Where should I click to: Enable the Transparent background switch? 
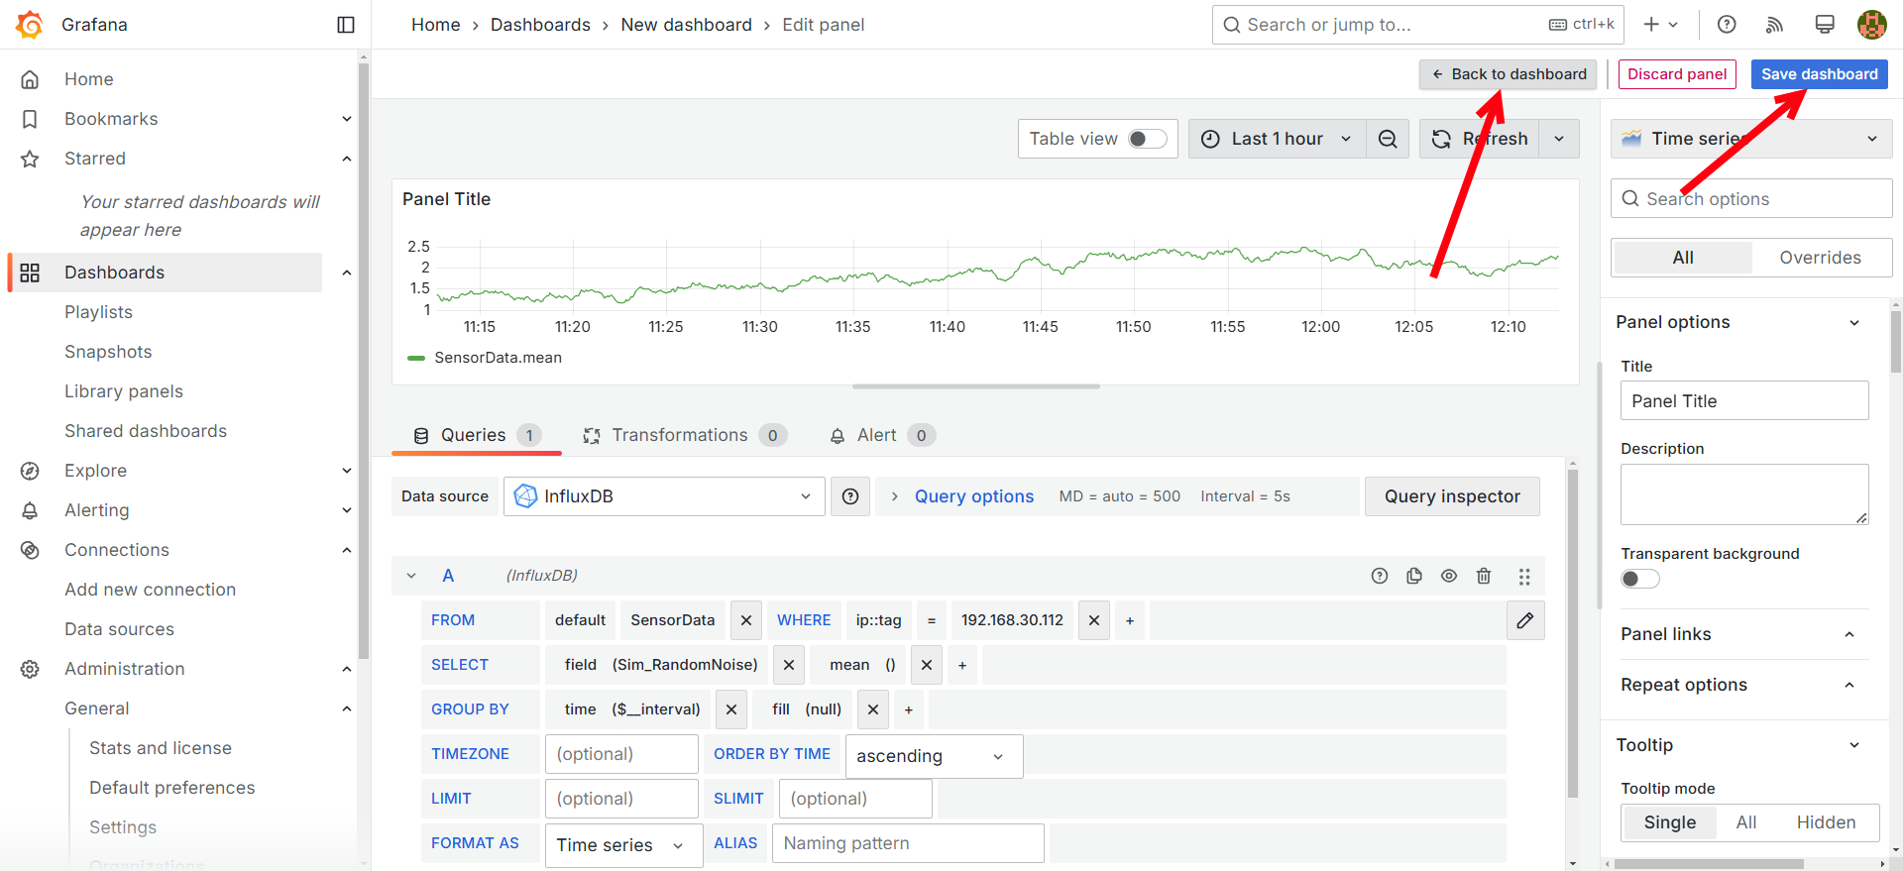pos(1639,579)
